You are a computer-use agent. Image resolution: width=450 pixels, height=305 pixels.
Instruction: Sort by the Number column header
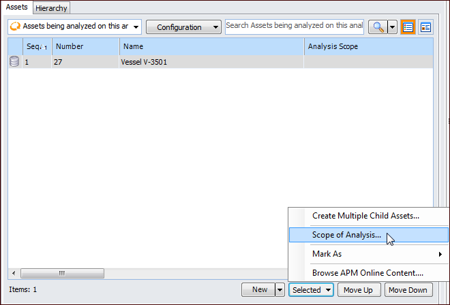[85, 46]
